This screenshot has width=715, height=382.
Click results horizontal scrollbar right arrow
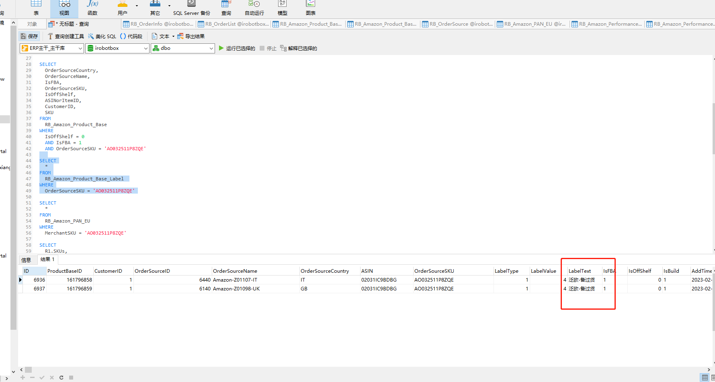[x=709, y=370]
